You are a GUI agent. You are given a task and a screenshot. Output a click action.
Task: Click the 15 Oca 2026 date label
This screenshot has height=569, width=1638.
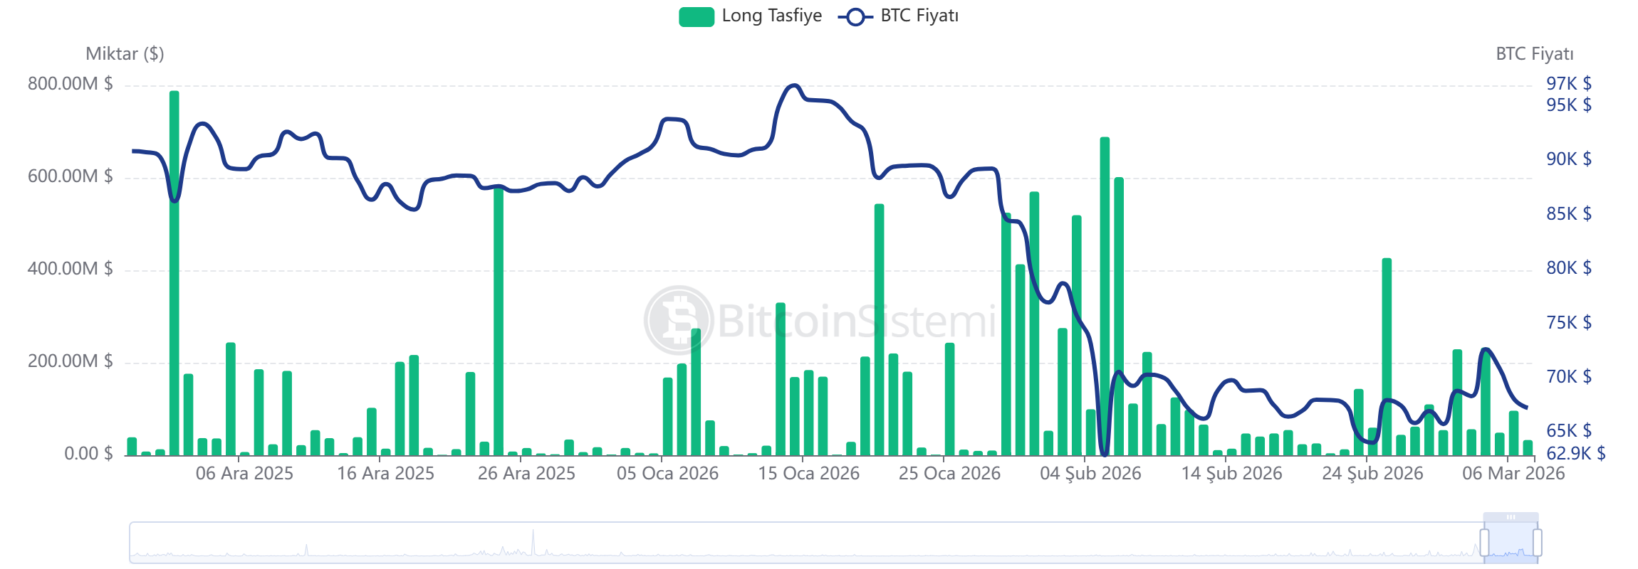(x=808, y=474)
